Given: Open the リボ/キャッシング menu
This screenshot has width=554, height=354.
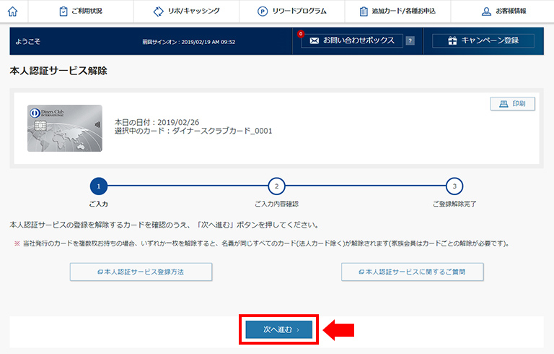Looking at the screenshot, I should pyautogui.click(x=186, y=12).
